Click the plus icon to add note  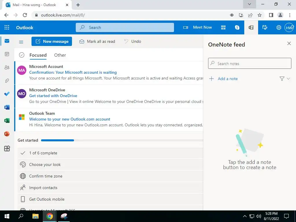[x=211, y=79]
